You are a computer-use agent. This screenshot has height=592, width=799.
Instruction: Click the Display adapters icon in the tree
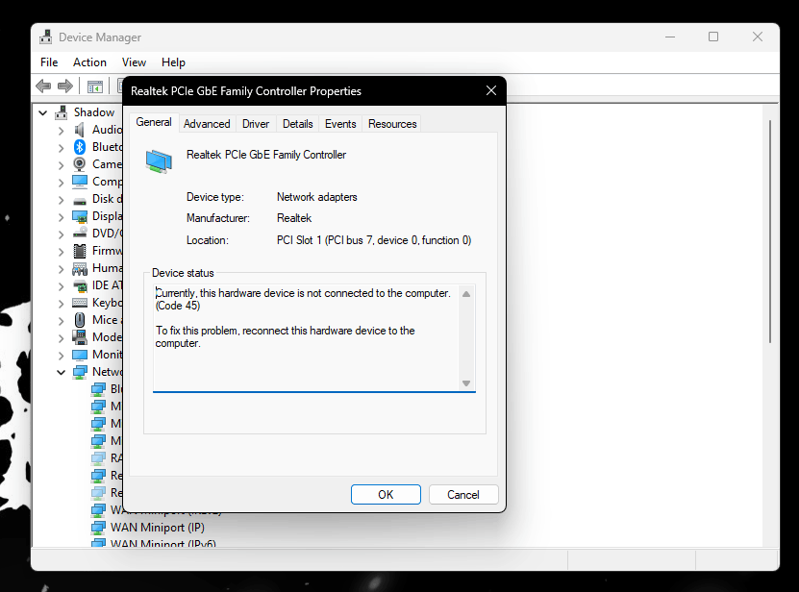coord(79,215)
